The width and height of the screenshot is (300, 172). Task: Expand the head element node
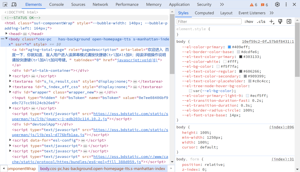6,34
